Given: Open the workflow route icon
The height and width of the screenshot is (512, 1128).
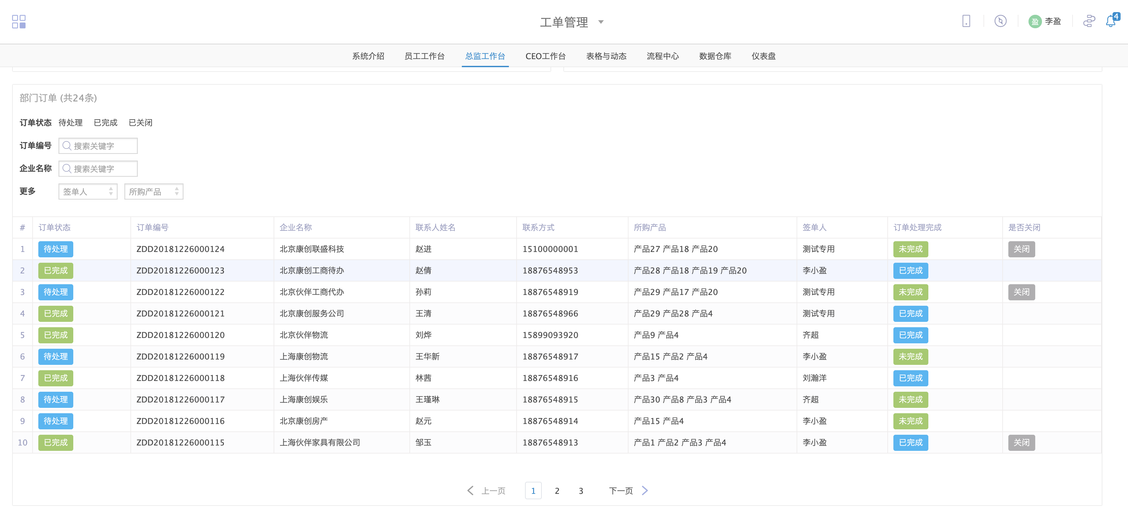Looking at the screenshot, I should [x=1089, y=21].
